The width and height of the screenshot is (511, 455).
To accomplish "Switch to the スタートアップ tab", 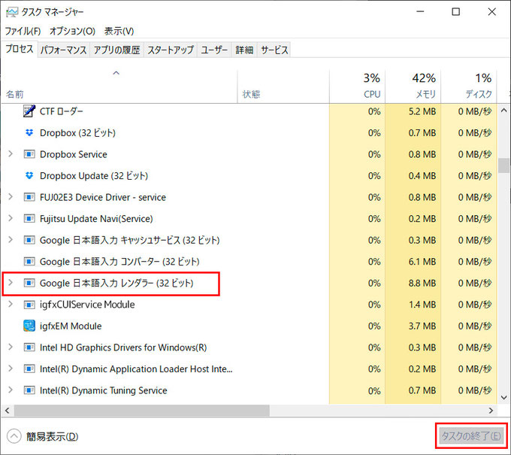I will (x=171, y=50).
